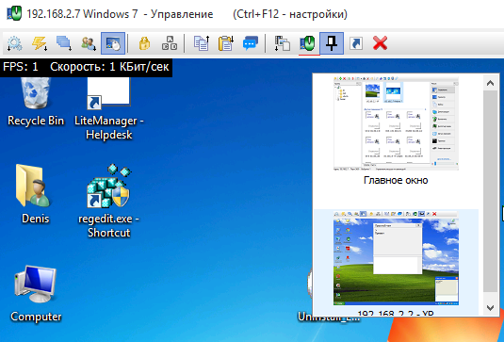Click the thumbnail panel scroll down arrow

tap(490, 308)
